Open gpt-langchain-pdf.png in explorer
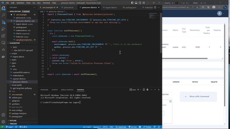 [x=22, y=88]
